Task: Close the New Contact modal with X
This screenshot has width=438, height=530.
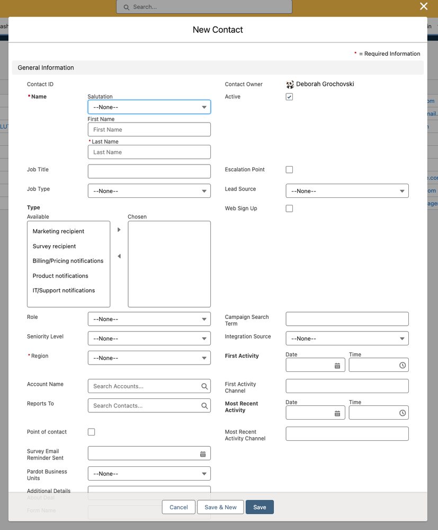Action: 424,6
